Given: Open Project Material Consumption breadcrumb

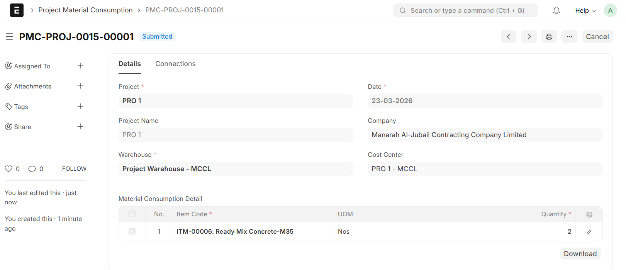Looking at the screenshot, I should pos(85,10).
